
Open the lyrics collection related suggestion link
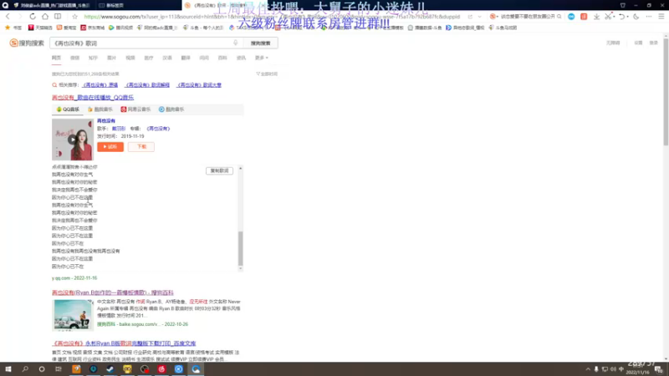click(x=199, y=85)
